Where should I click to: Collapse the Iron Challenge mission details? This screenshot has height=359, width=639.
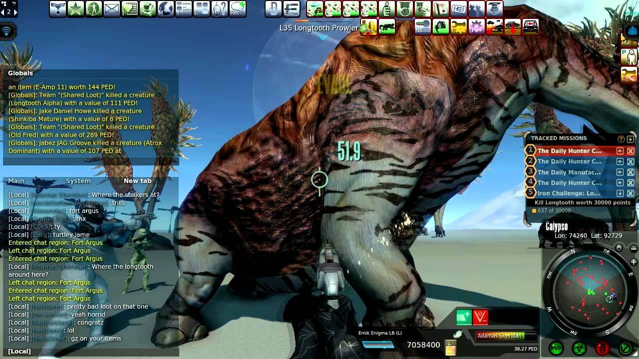[x=620, y=193]
